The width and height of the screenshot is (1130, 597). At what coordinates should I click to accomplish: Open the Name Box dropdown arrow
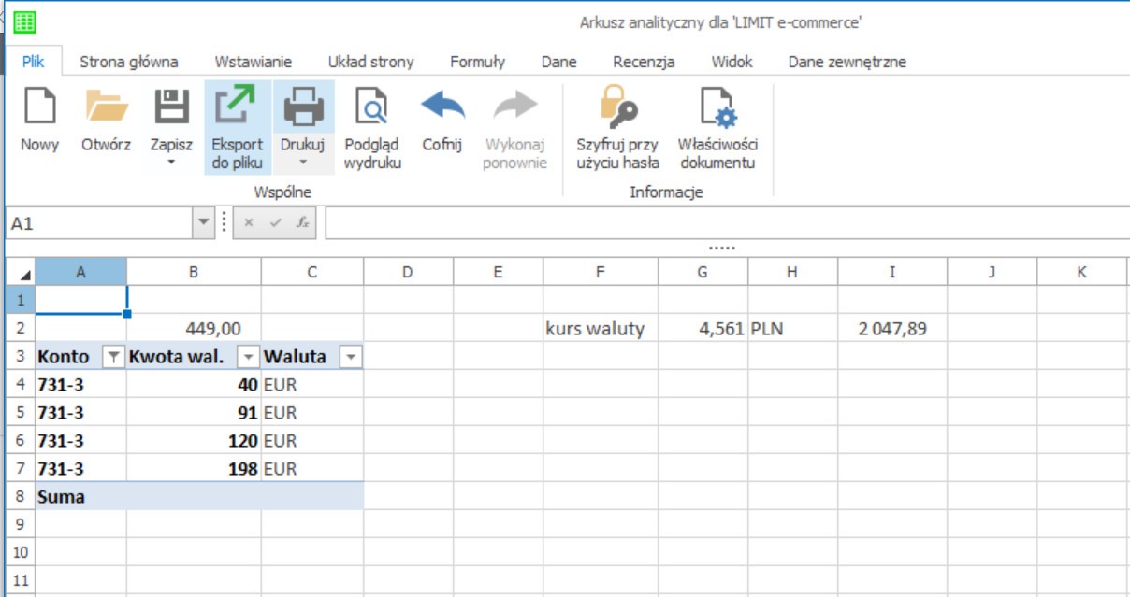point(204,224)
